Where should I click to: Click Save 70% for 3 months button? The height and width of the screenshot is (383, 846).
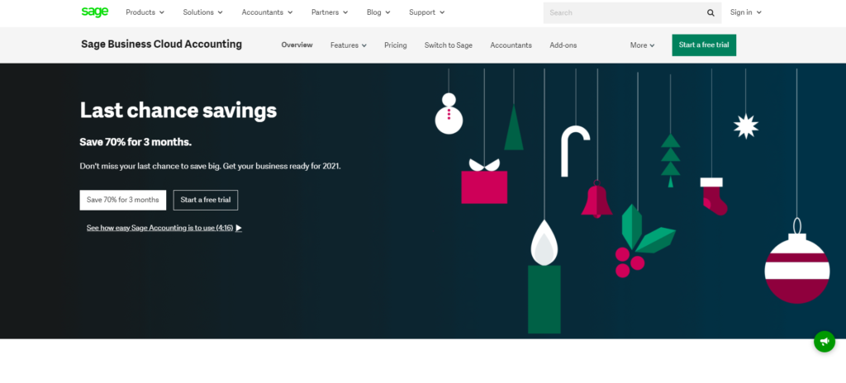coord(123,200)
